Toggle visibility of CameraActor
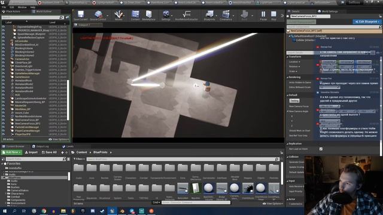Image resolution: width=383 pixels, height=215 pixels. (x=3, y=59)
